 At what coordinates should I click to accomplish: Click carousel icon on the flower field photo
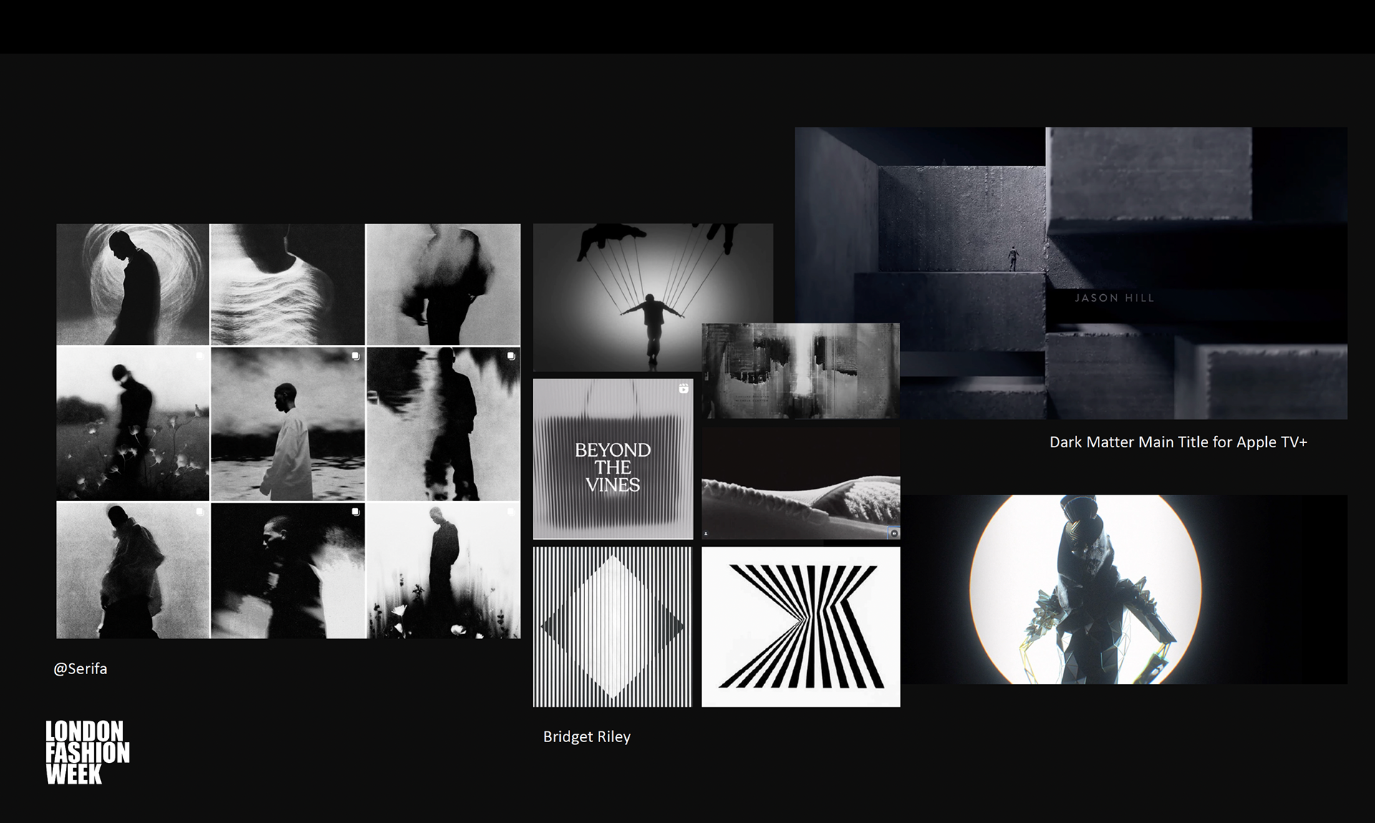point(200,356)
